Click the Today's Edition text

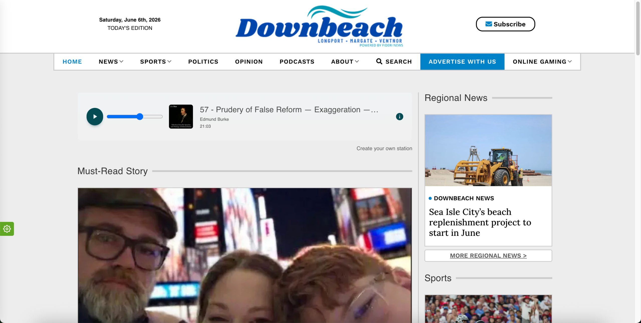pyautogui.click(x=130, y=28)
